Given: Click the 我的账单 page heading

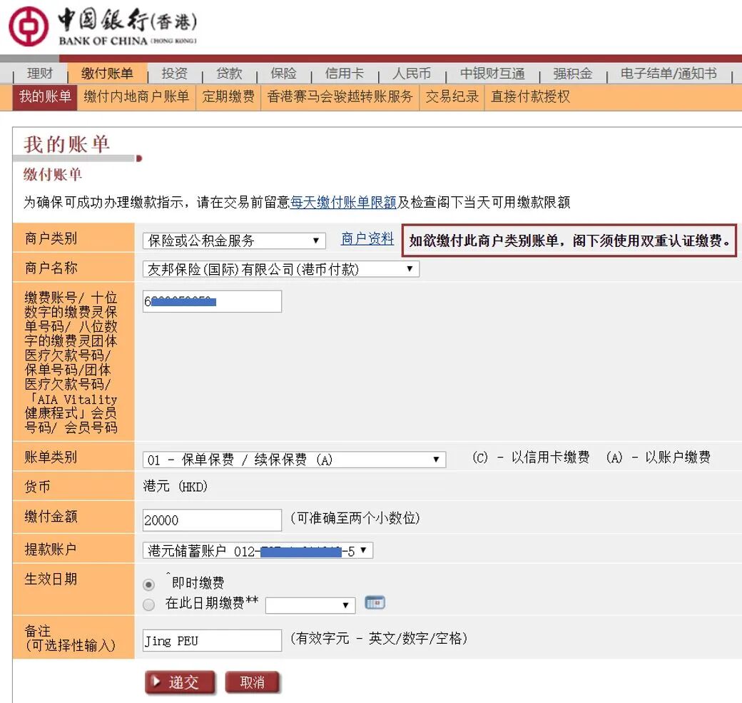Looking at the screenshot, I should tap(67, 144).
